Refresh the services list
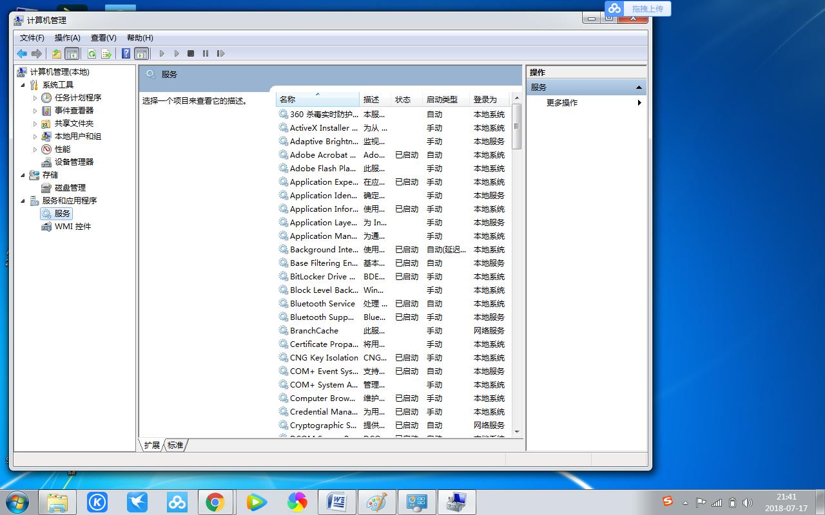Viewport: 825px width, 515px height. (x=92, y=53)
